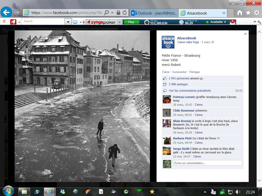The width and height of the screenshot is (262, 196).
Task: Close the photo viewer with the X
Action: tap(245, 34)
